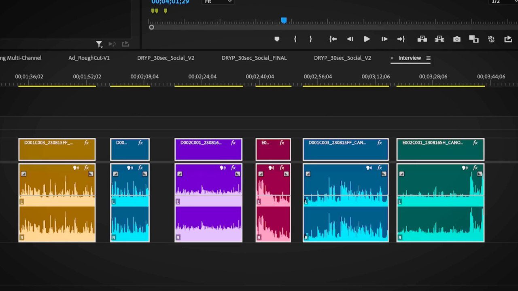Step forward one frame
The width and height of the screenshot is (518, 291).
[384, 39]
